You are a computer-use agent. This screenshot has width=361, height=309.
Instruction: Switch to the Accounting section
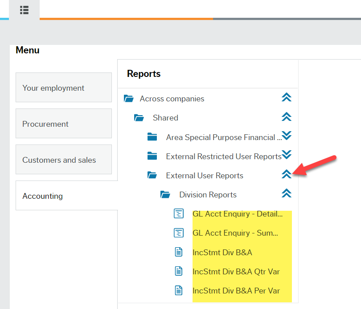[x=63, y=196]
